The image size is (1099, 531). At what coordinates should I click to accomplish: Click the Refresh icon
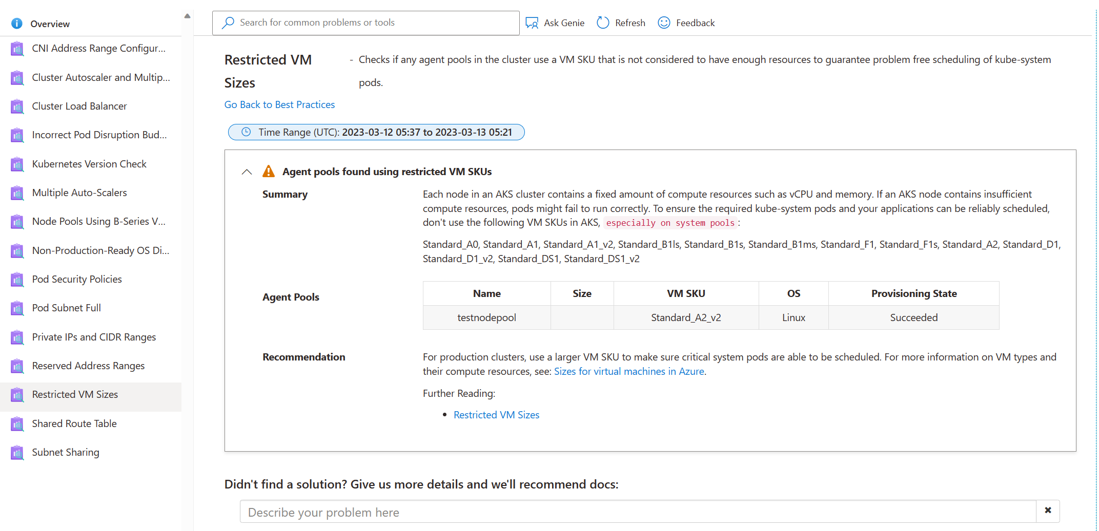(603, 23)
